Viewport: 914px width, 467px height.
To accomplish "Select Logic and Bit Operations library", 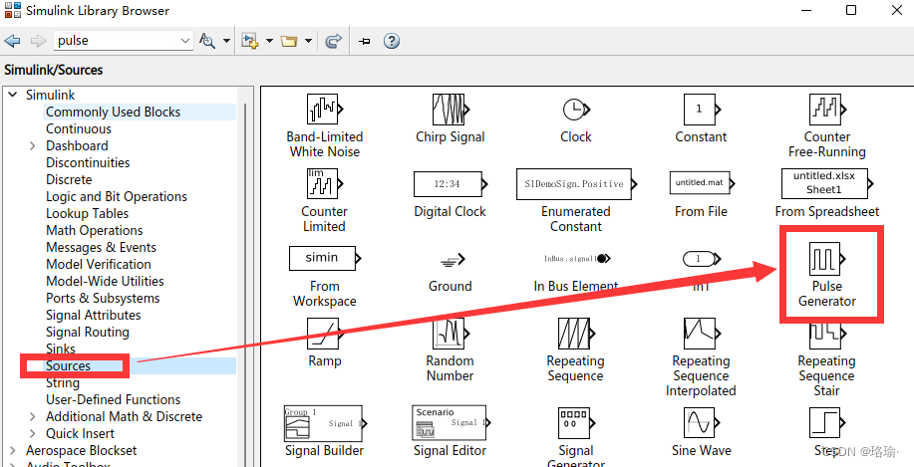I will pyautogui.click(x=117, y=196).
